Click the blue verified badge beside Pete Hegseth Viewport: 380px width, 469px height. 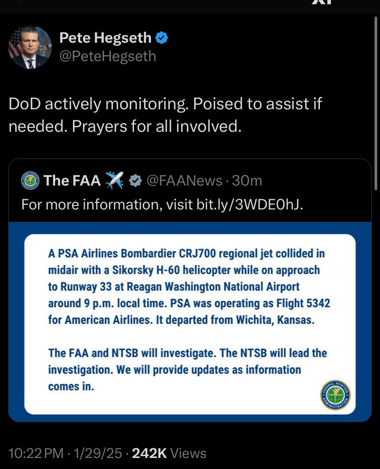[162, 38]
